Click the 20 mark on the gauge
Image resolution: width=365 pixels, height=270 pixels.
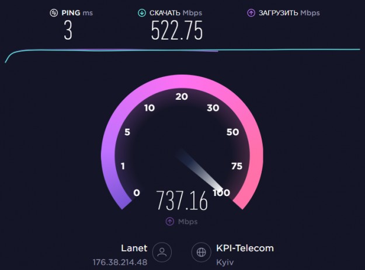pos(182,96)
